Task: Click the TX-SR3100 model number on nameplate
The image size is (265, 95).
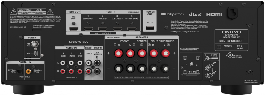Action: [x=234, y=41]
